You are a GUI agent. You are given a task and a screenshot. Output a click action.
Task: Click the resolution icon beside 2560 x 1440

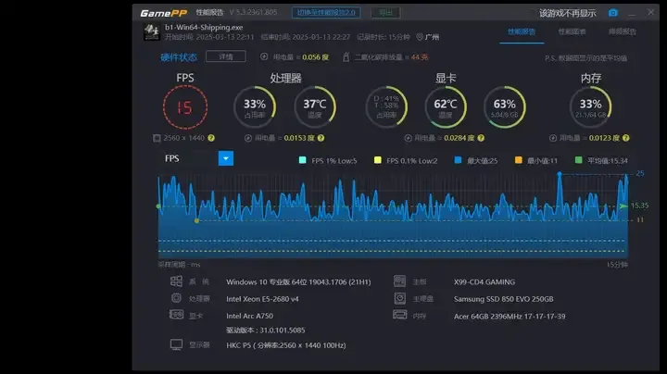tap(157, 138)
